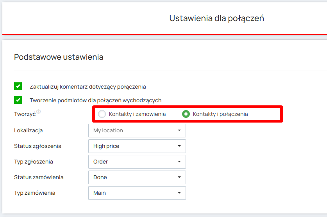The width and height of the screenshot is (327, 217).
Task: Click the Tworzenie podmiotów dla połączeń wychodzących text
Action: tap(95, 100)
